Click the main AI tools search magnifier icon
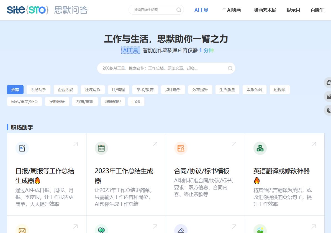Viewport: 331px width, 233px height. 230,68
